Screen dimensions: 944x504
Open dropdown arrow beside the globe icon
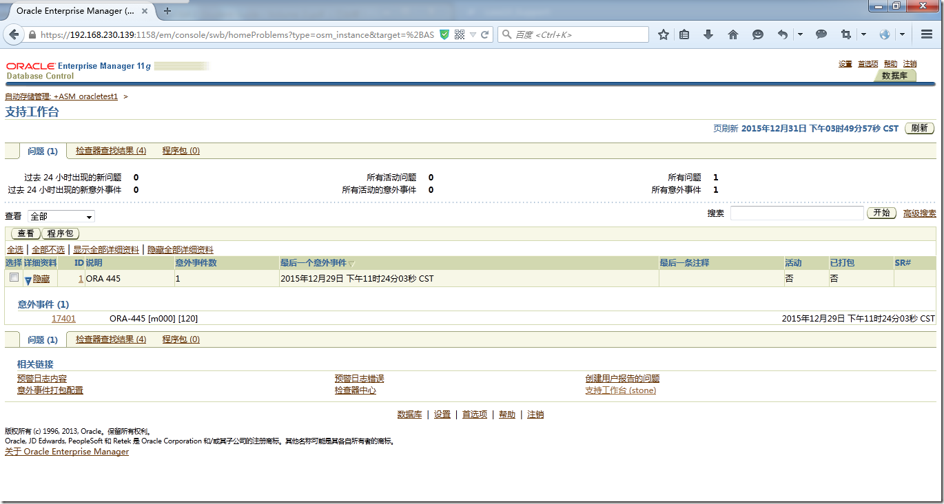[902, 34]
